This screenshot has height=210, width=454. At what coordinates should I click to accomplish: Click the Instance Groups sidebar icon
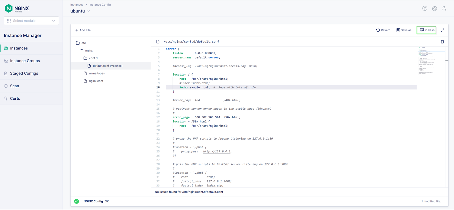(x=6, y=61)
